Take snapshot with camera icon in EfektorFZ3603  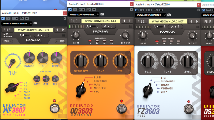coord(169,15)
